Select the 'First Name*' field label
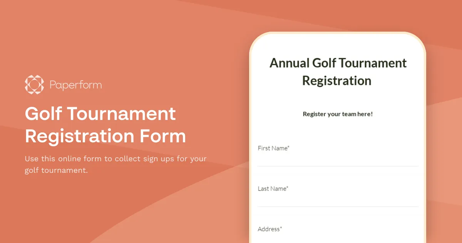The image size is (462, 243). pyautogui.click(x=273, y=148)
